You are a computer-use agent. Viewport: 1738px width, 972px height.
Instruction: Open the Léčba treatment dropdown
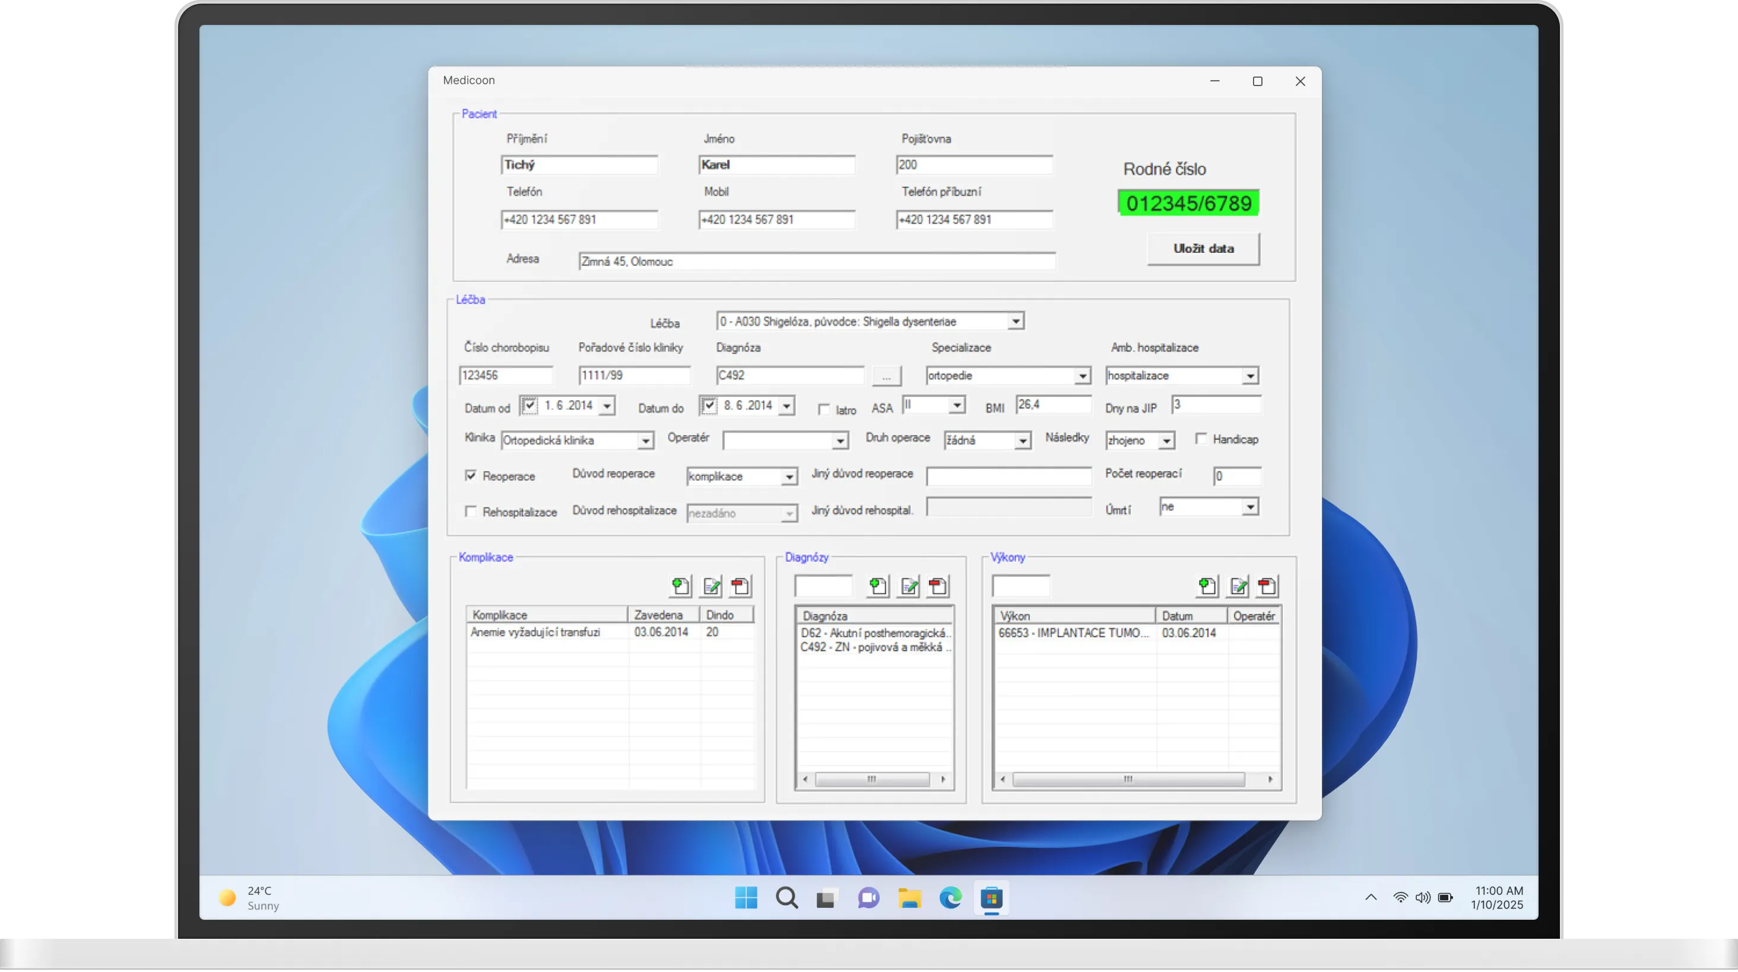tap(1016, 322)
